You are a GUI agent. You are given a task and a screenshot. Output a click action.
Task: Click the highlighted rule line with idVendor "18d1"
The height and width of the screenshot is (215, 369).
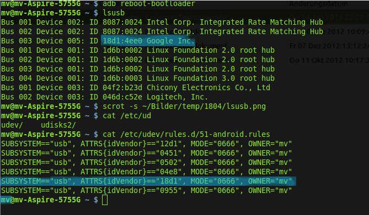coord(148,181)
